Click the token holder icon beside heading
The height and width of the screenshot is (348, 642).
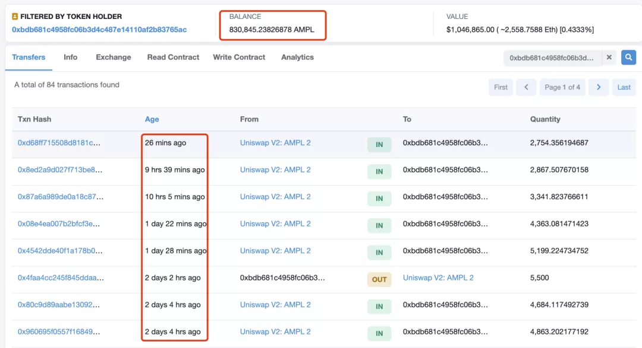15,17
